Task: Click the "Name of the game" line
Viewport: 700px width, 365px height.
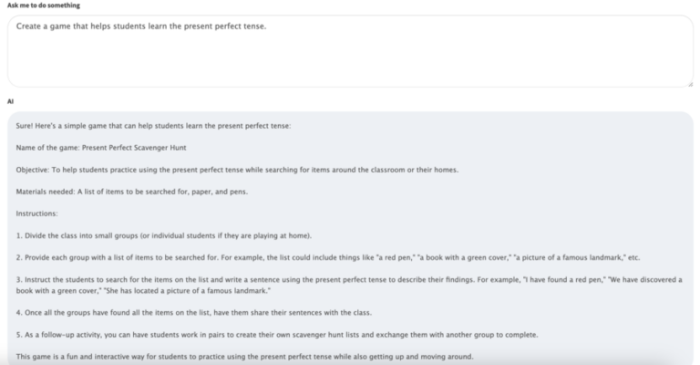Action: click(46, 147)
